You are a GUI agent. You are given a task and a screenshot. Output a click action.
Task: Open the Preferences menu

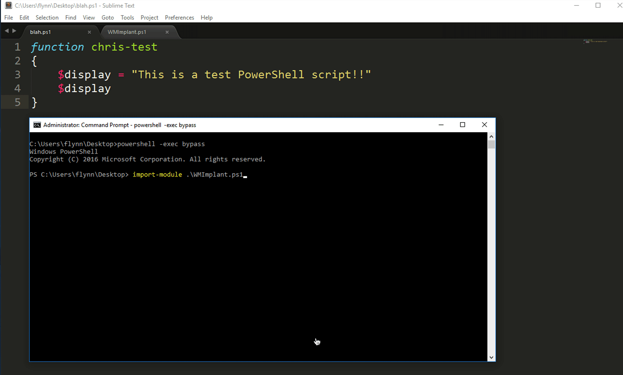pos(179,18)
